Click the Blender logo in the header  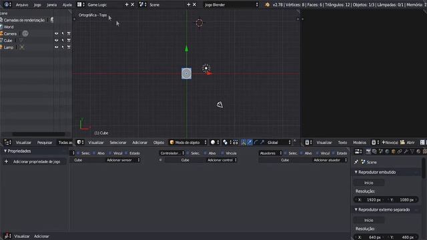(x=267, y=5)
